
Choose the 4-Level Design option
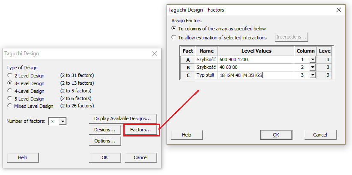[9, 91]
